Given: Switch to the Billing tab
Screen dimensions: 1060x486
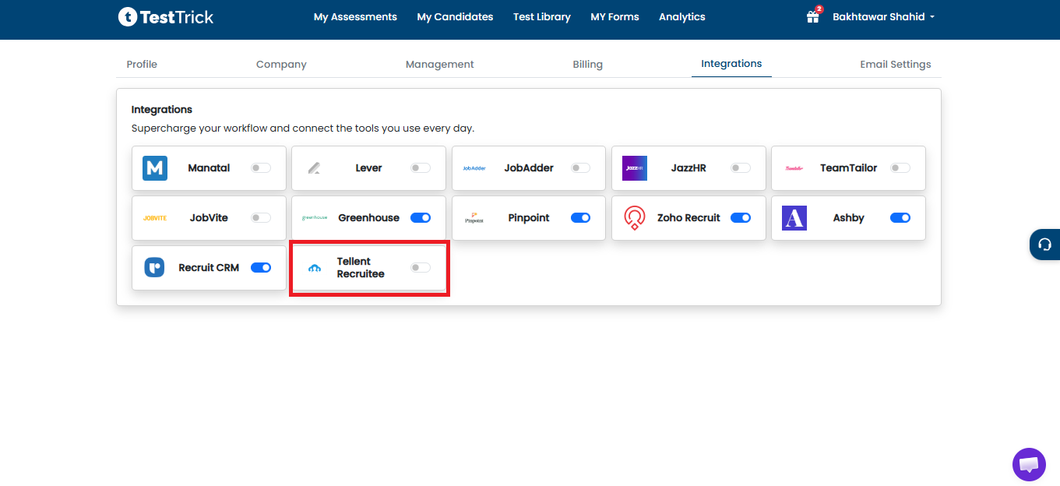Looking at the screenshot, I should (588, 65).
